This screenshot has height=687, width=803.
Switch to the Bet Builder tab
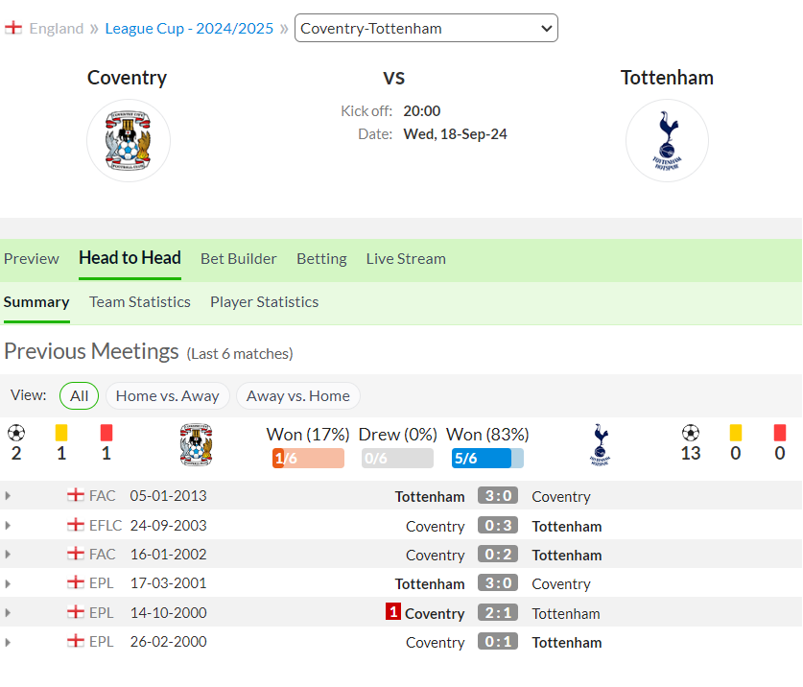pyautogui.click(x=239, y=259)
